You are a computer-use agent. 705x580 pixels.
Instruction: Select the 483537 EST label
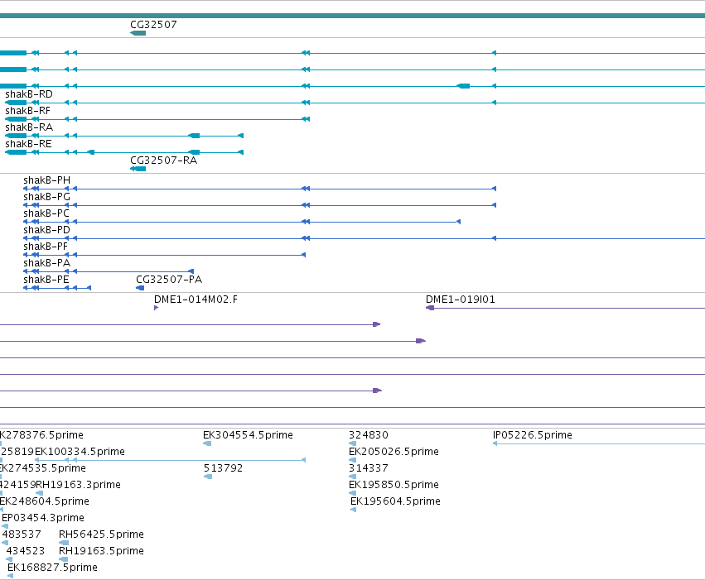(x=22, y=535)
